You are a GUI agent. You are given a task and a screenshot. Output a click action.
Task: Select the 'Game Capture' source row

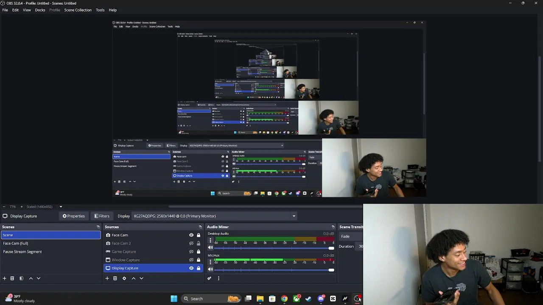coord(153,252)
